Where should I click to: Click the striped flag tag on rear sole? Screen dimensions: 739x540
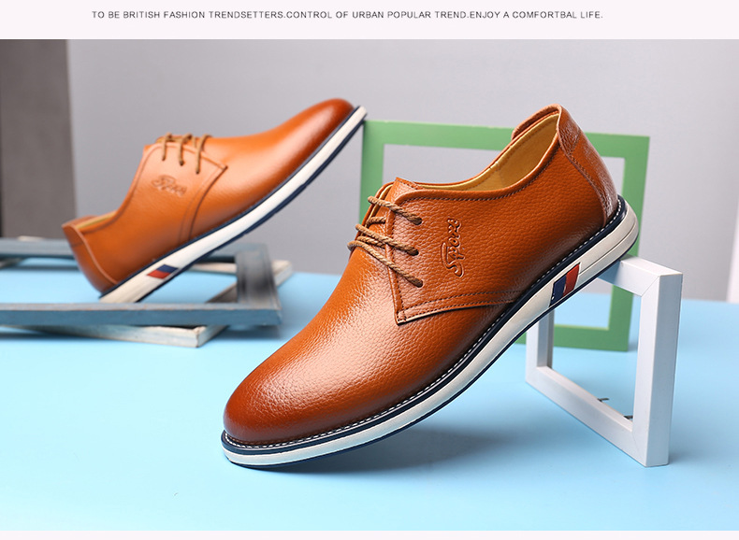click(x=163, y=272)
